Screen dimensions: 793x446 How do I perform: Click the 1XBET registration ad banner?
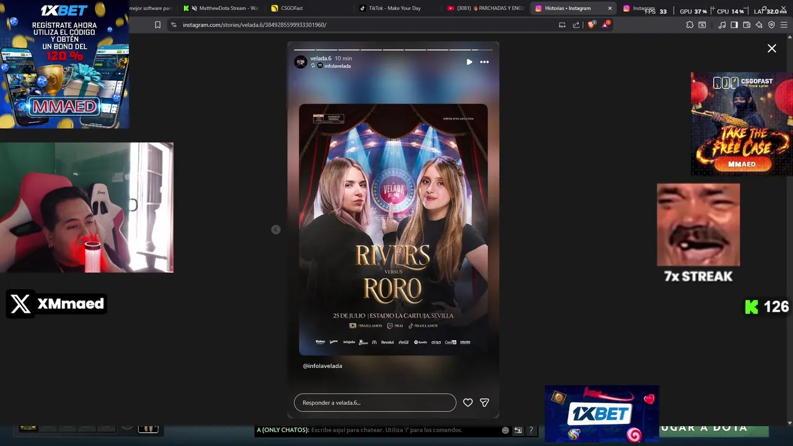point(64,64)
